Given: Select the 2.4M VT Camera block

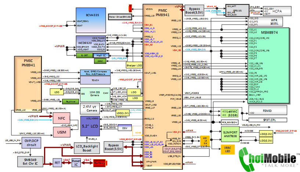Looking at the screenshot, I should 90,108.
